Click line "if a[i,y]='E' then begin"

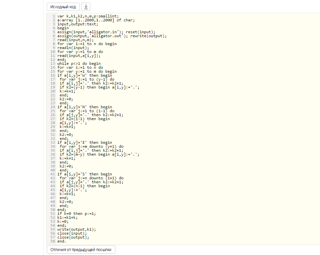pyautogui.click(x=84, y=142)
